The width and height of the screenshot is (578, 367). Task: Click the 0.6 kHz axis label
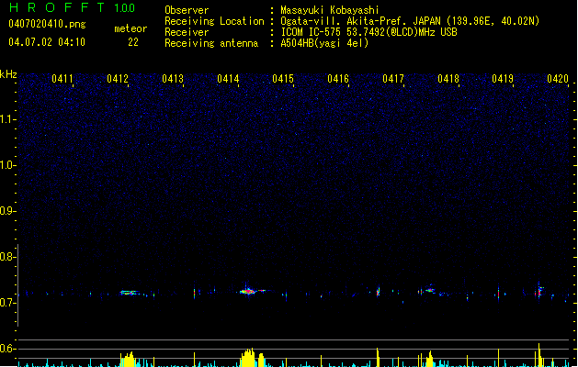(6, 349)
